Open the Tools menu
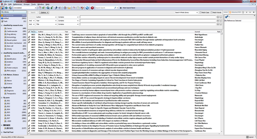Image resolution: width=257 pixels, height=139 pixels. pos(33,4)
